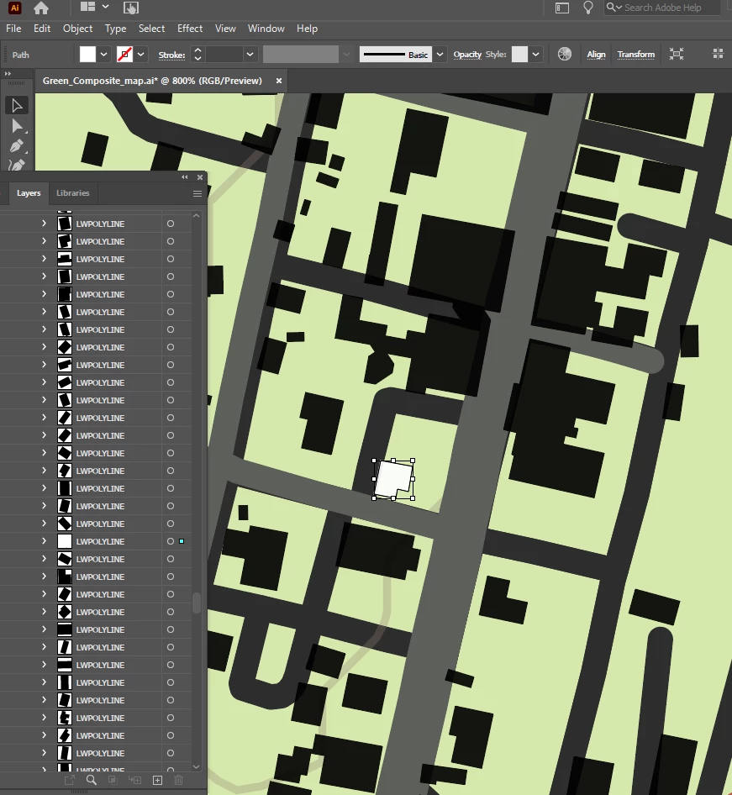
Task: Open the workspace switcher icon beside the lightbulb
Action: 562,8
